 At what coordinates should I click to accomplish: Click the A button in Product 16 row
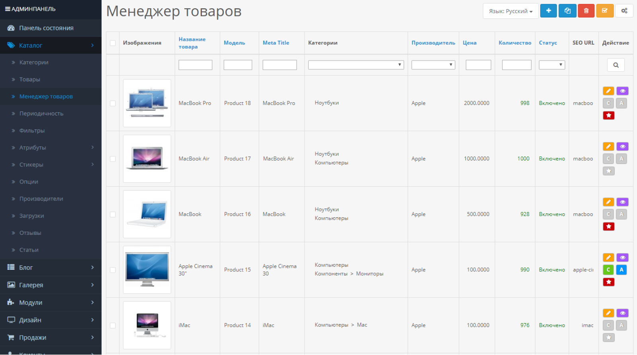coord(621,214)
